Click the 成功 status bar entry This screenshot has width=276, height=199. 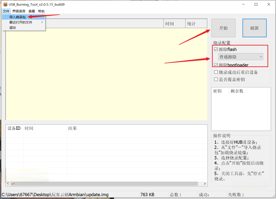[204, 195]
